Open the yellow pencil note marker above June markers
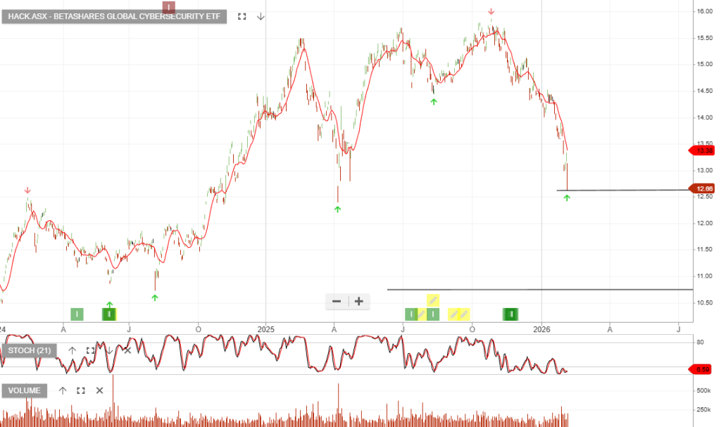Screen dimensions: 721x427 tap(433, 300)
